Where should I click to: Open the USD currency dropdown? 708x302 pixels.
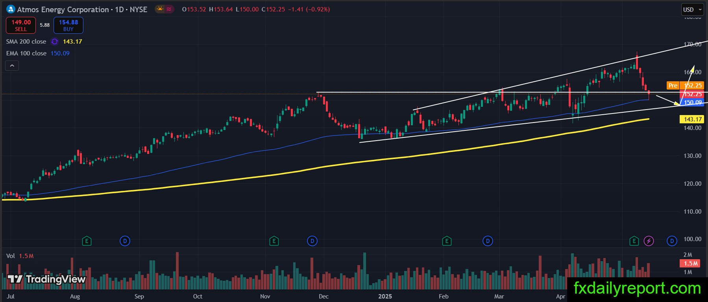tap(692, 9)
